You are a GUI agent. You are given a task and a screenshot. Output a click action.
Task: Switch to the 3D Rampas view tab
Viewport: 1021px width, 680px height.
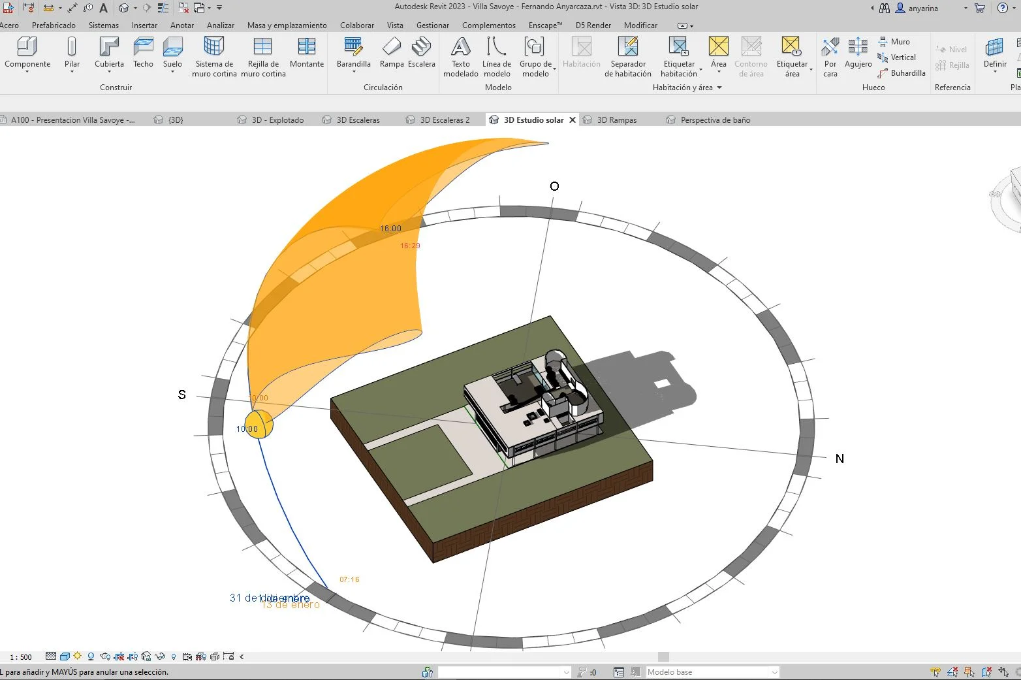[x=616, y=120]
